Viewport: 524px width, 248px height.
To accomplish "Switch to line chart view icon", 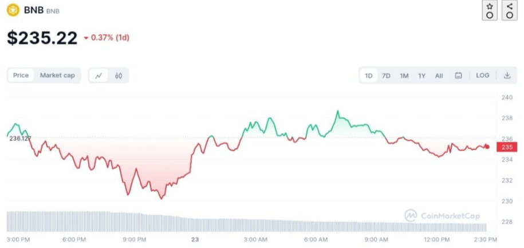I will [x=99, y=76].
